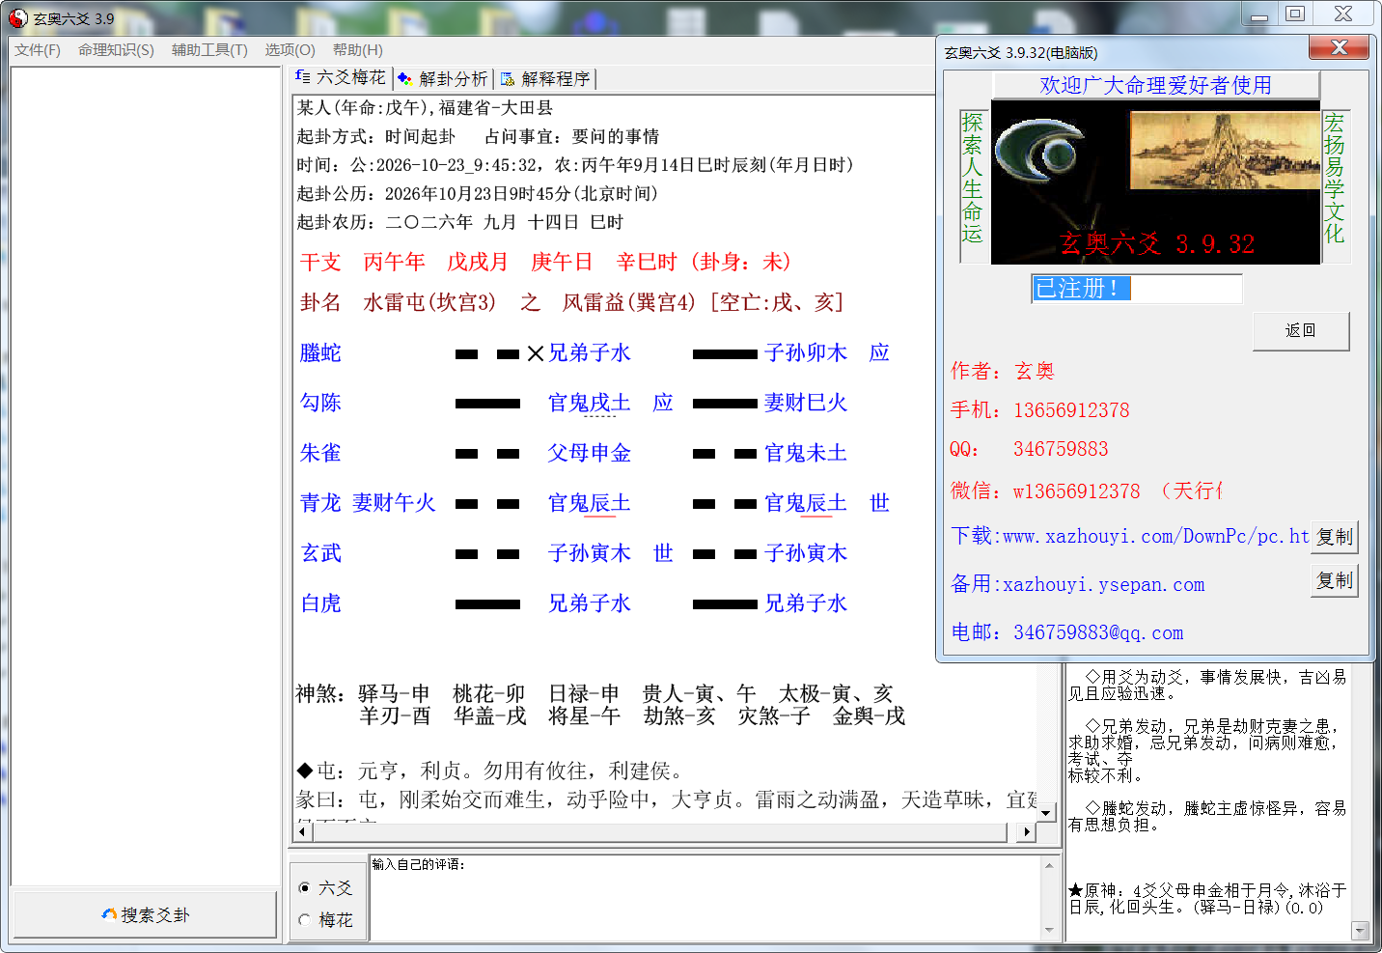Click the 搜索爻卦 button
The height and width of the screenshot is (953, 1382).
click(145, 914)
